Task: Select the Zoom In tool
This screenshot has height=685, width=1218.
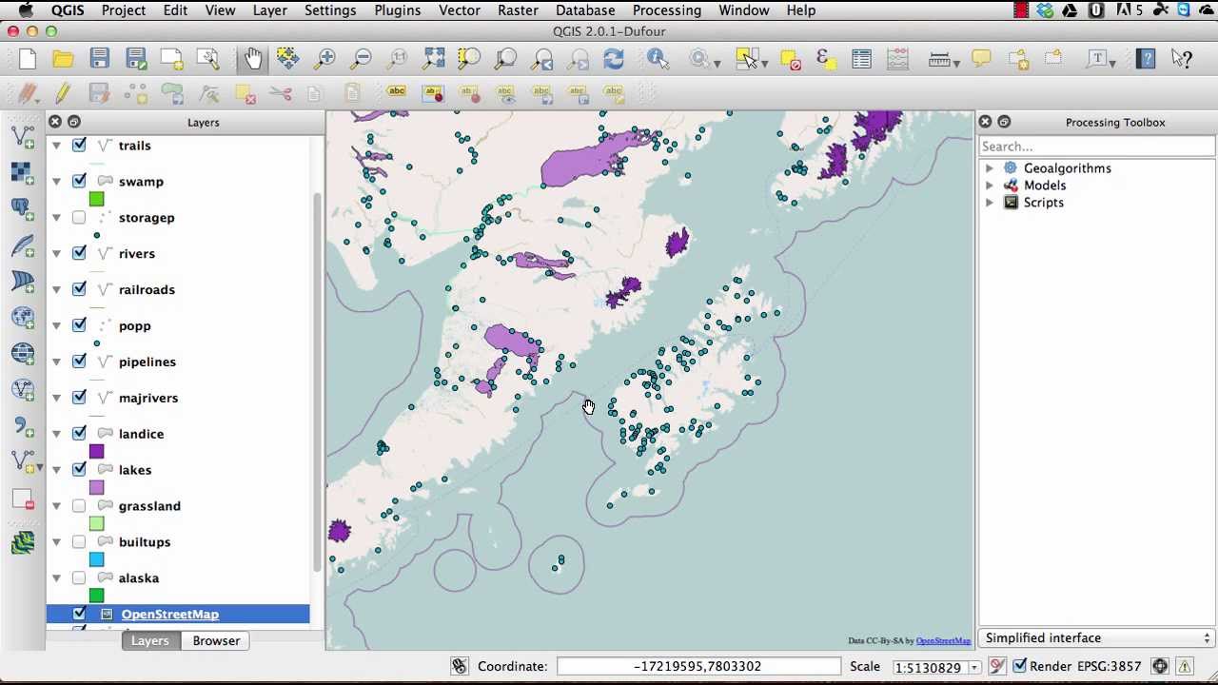Action: [325, 59]
